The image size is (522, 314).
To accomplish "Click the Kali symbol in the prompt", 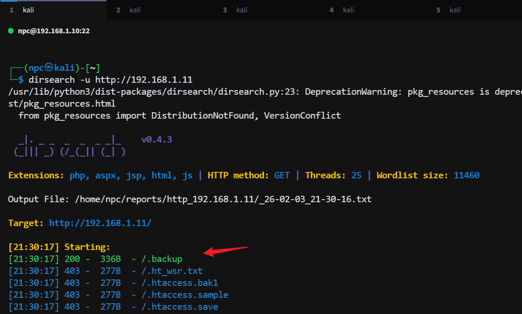I will click(x=49, y=68).
